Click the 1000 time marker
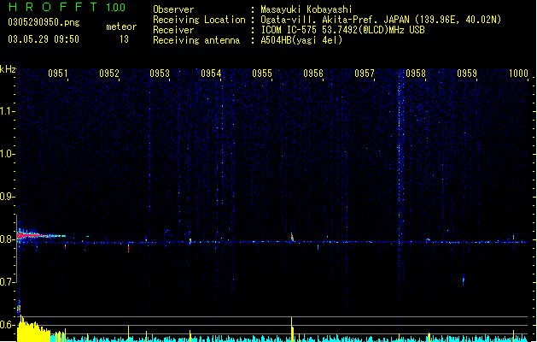This screenshot has width=537, height=342. click(518, 74)
